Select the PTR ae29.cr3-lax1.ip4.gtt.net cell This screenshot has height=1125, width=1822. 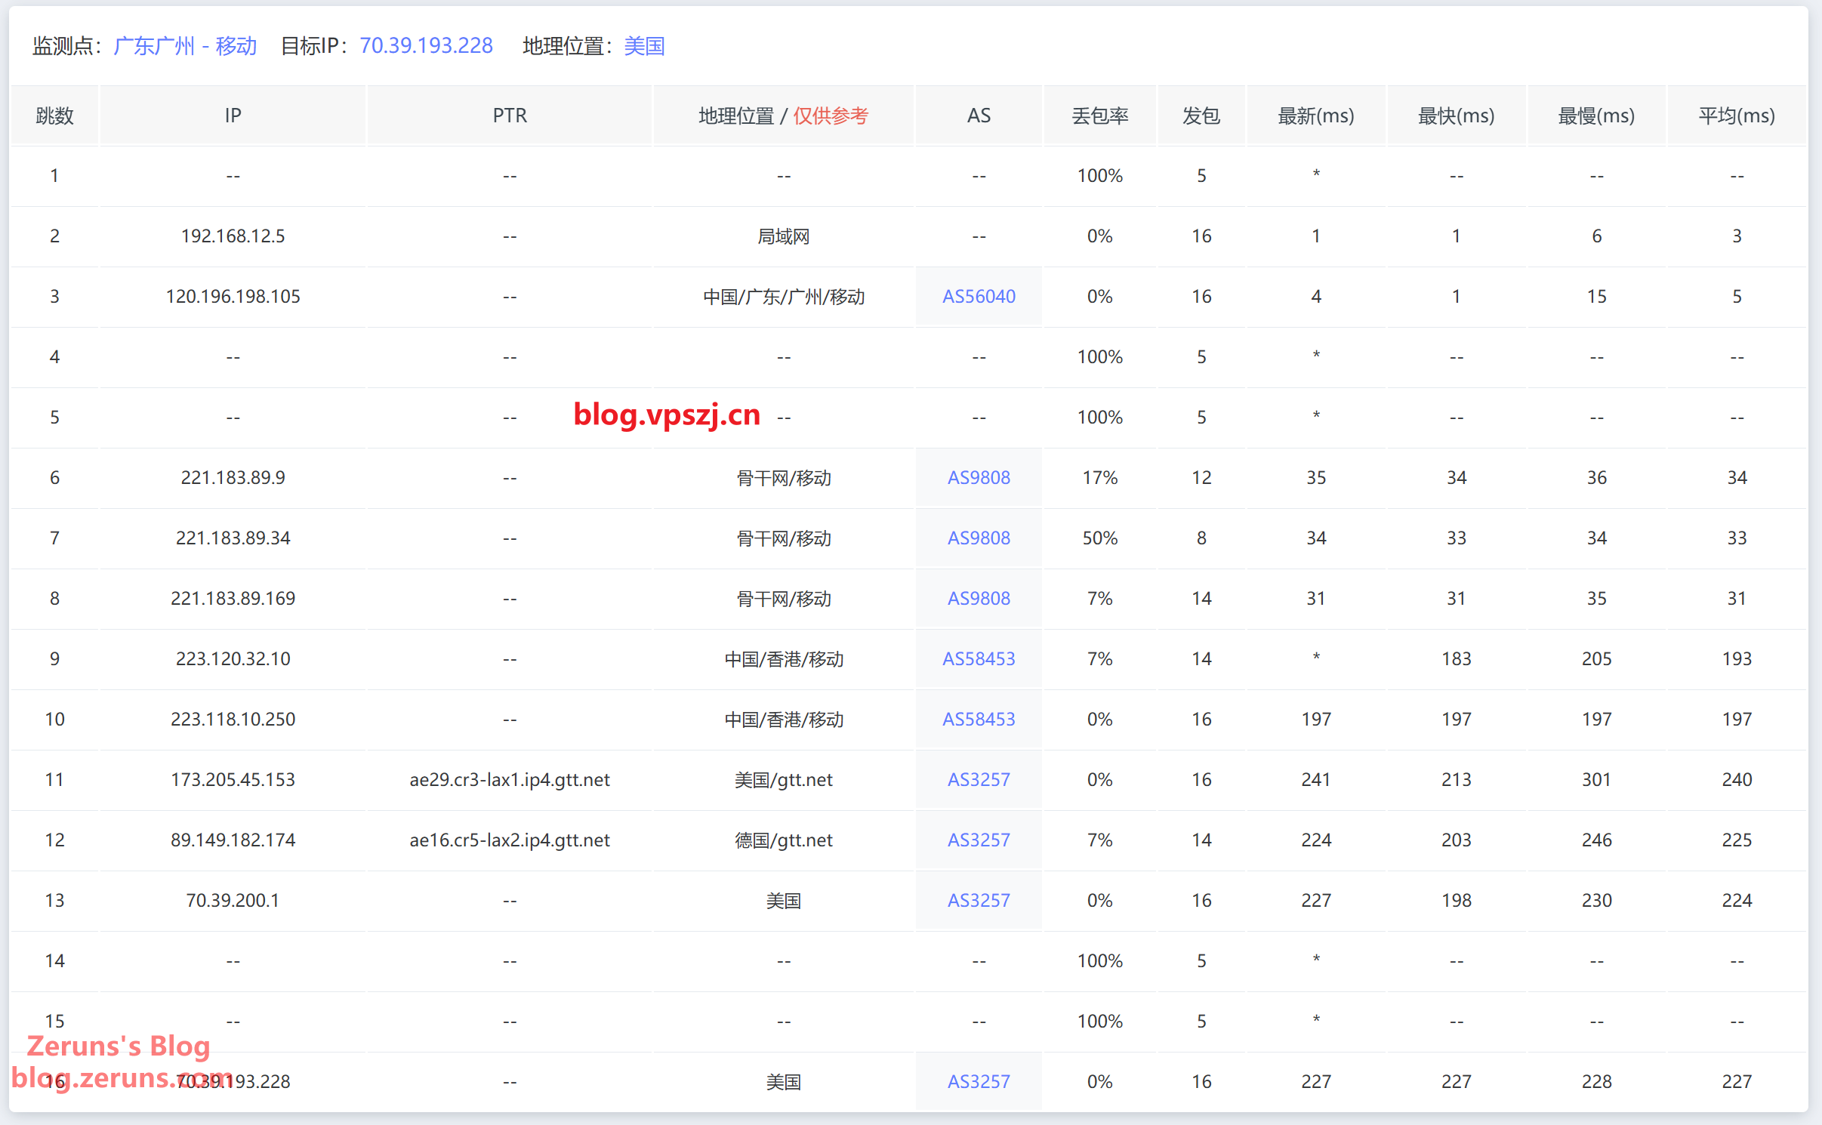[x=510, y=780]
